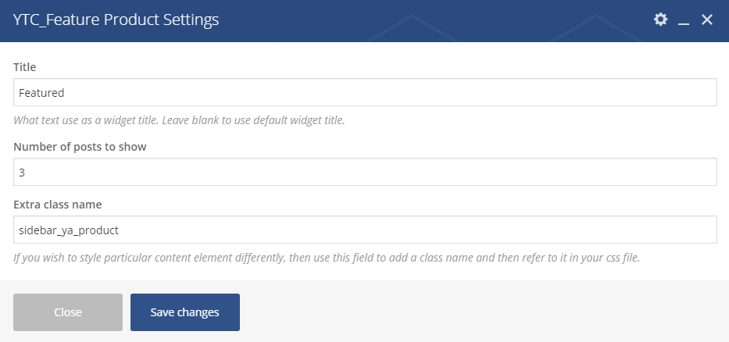Click the value '3' in posts field
The width and height of the screenshot is (729, 342).
point(22,173)
